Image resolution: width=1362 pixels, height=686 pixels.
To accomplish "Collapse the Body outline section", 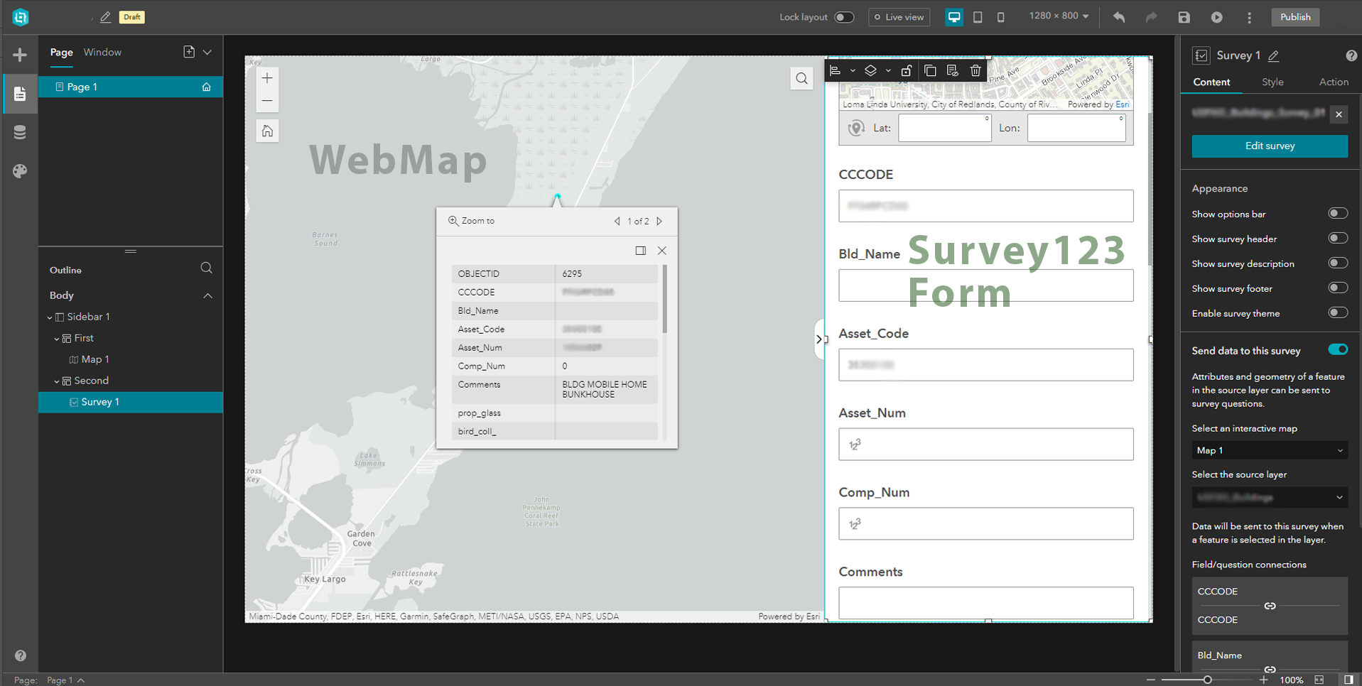I will (207, 295).
